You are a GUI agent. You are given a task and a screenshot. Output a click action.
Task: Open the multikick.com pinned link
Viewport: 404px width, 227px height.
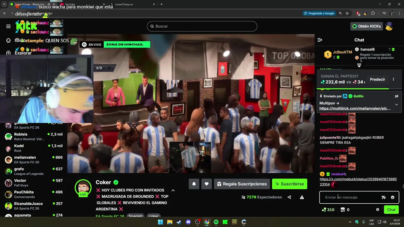pos(355,108)
